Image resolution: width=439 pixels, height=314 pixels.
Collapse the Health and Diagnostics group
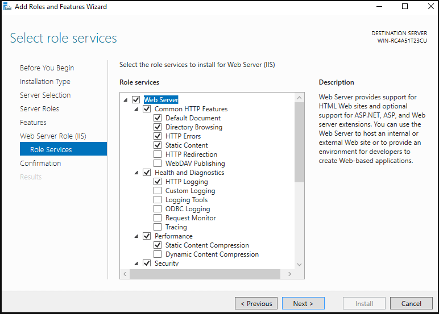pos(136,173)
